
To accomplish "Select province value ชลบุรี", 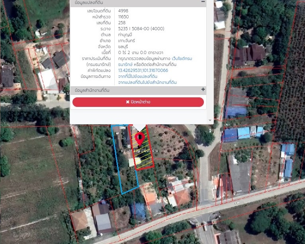I will (123, 47).
